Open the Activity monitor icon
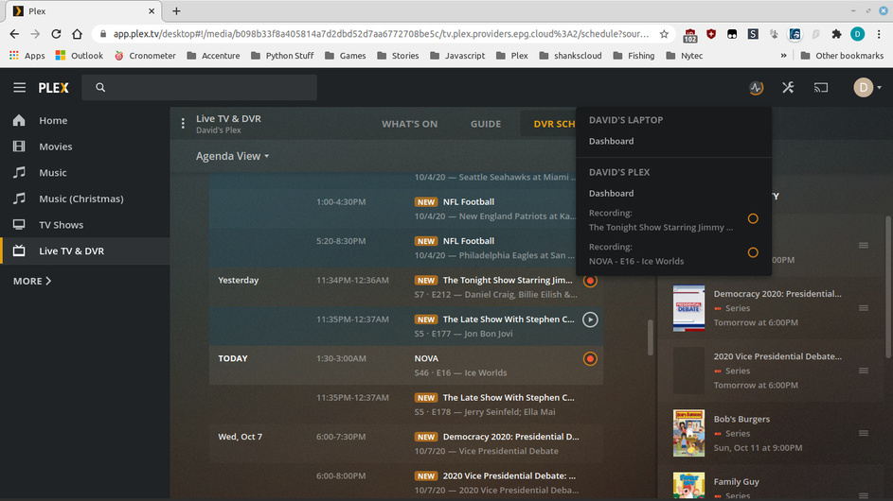Screen dimensions: 893x501 click(756, 88)
